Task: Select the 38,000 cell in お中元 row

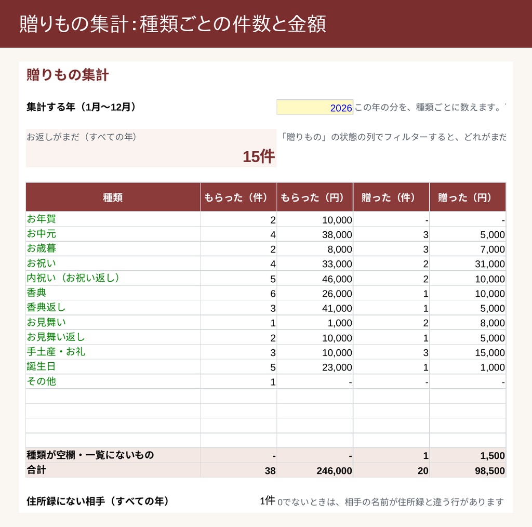Action: click(315, 234)
